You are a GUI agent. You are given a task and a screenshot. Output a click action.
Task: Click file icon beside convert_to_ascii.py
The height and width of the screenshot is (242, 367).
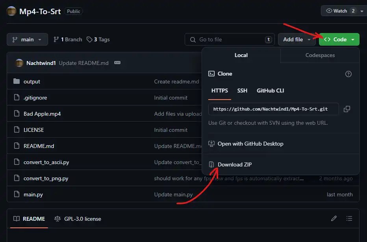(17, 162)
